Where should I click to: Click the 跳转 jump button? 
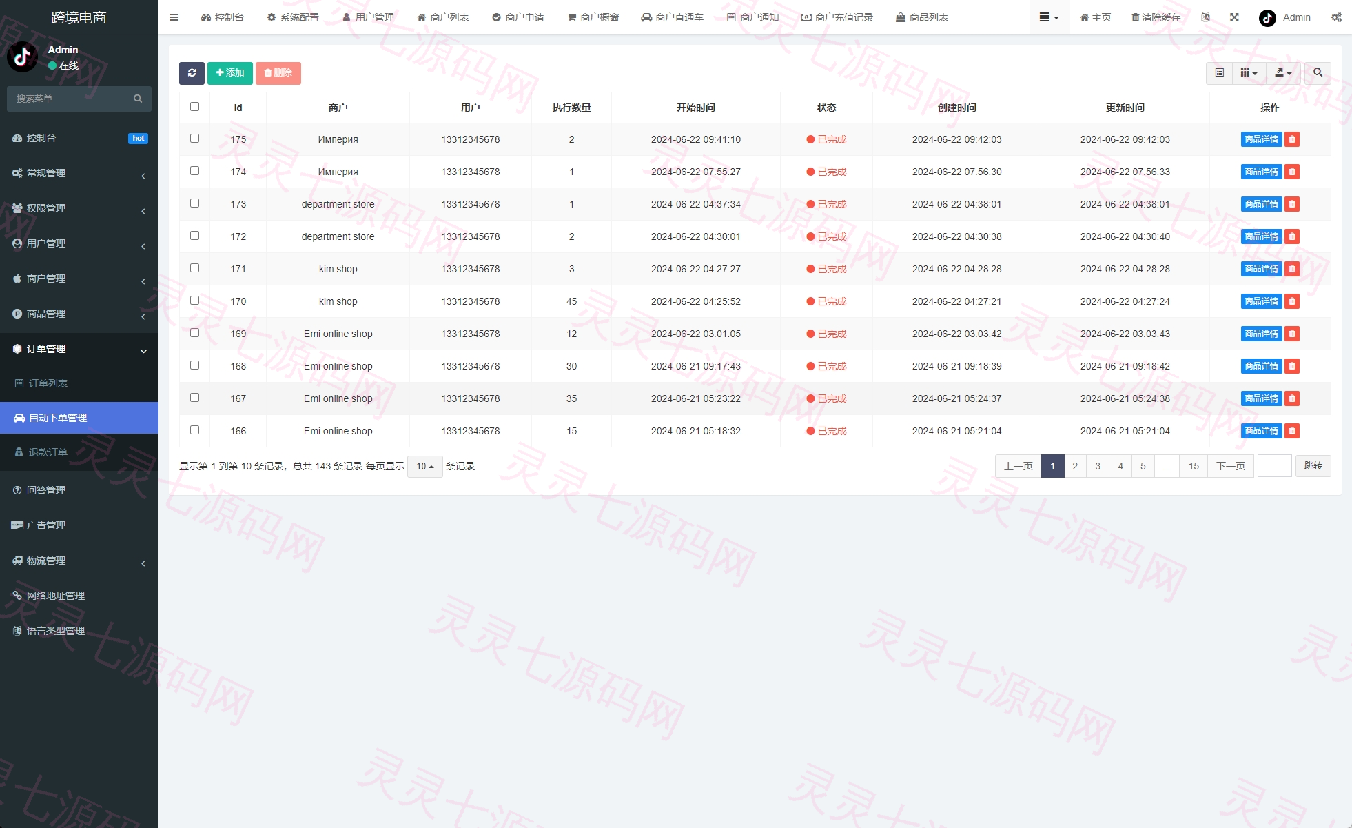[x=1313, y=467]
